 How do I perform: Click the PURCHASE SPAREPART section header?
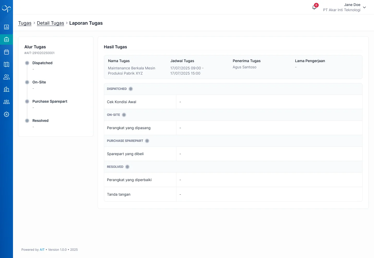(233, 141)
